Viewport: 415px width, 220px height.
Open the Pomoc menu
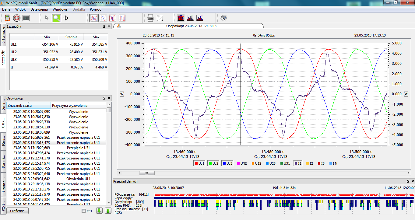point(95,9)
